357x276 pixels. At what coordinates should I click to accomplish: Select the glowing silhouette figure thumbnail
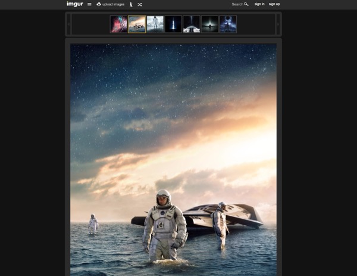[x=209, y=24]
